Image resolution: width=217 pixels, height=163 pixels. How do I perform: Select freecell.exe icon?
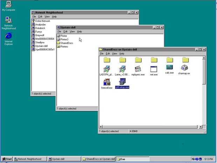click(107, 84)
